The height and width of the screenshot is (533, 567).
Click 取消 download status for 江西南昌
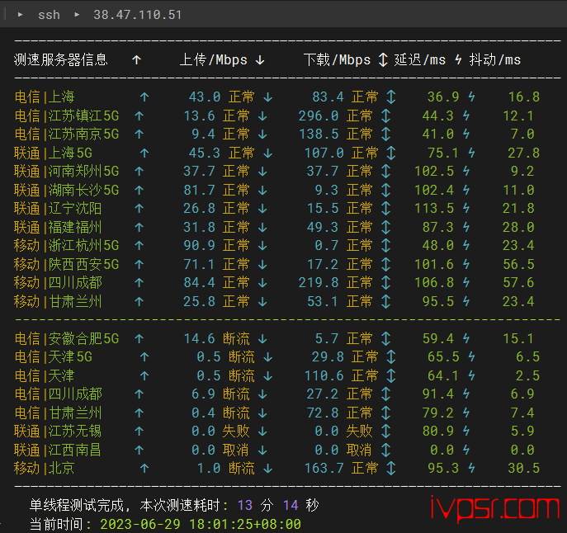pos(360,450)
